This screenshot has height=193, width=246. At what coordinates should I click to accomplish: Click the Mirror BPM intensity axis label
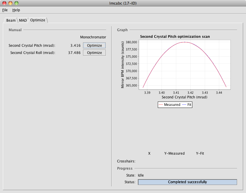pos(123,65)
